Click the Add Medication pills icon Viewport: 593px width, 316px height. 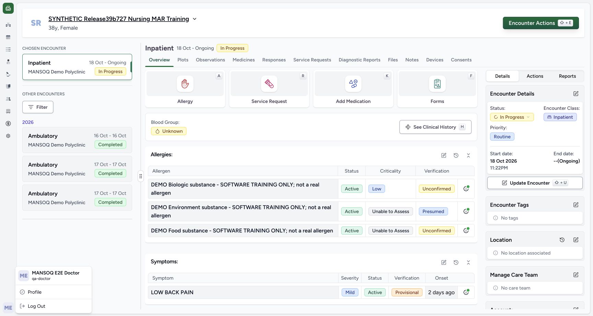[x=353, y=84]
